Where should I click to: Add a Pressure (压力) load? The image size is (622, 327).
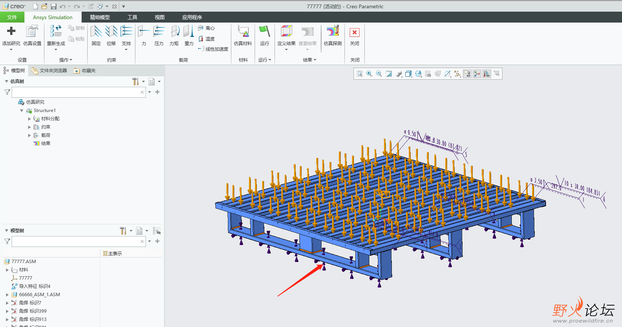click(x=159, y=35)
